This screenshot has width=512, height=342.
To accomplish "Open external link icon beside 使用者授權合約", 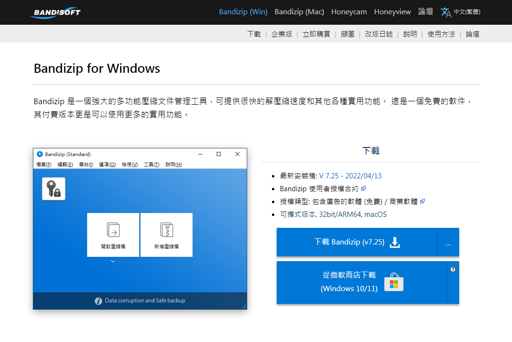I will 363,188.
